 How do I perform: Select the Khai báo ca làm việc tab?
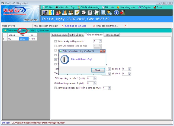pos(76,26)
